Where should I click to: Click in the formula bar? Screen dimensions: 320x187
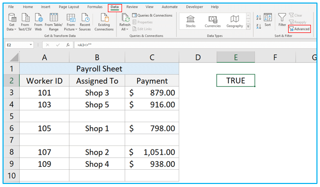(195, 45)
